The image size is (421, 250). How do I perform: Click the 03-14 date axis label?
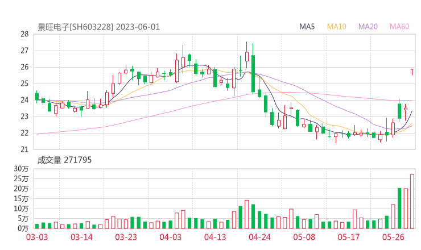pos(81,237)
